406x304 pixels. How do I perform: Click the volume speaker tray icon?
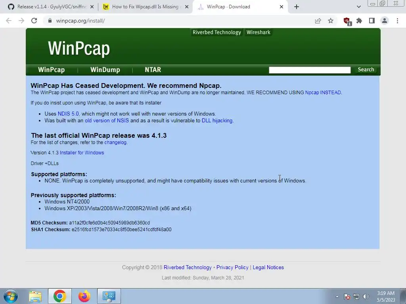pos(366,297)
